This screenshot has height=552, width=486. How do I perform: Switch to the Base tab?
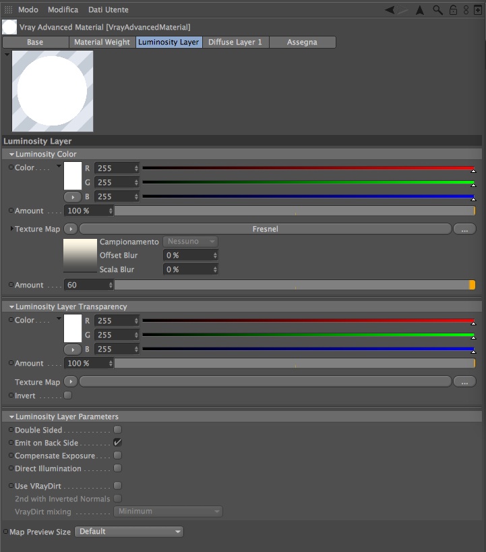click(35, 43)
